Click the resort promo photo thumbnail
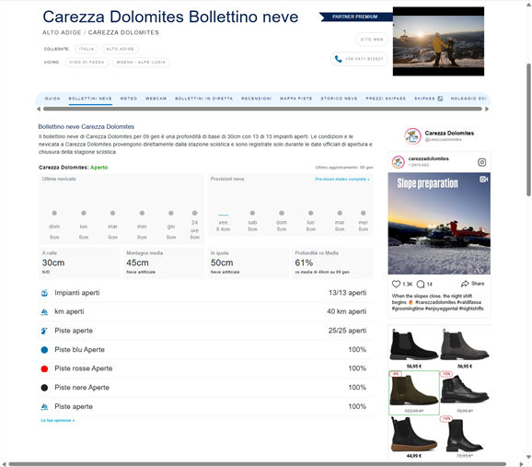Screen dimensions: 532x467 point(438,41)
